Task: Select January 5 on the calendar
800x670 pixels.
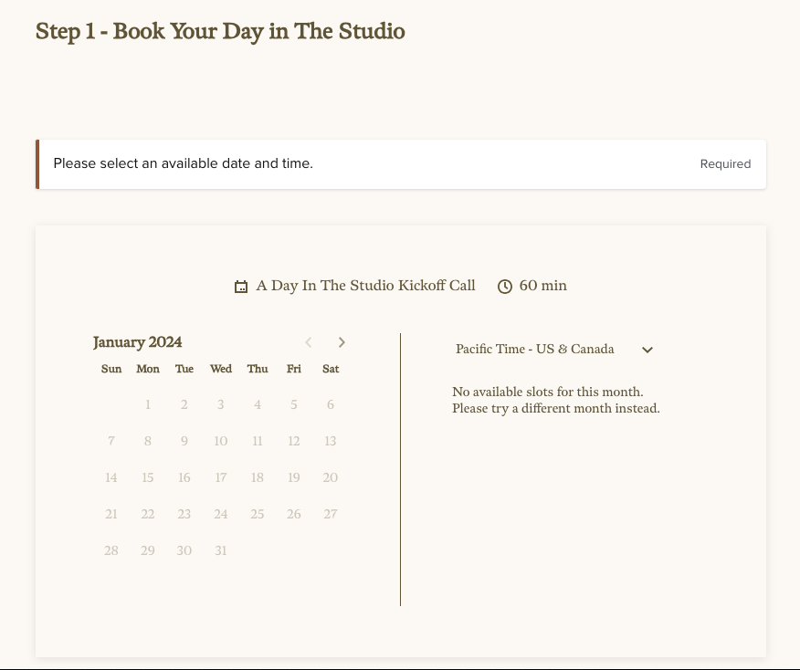Action: (x=294, y=405)
